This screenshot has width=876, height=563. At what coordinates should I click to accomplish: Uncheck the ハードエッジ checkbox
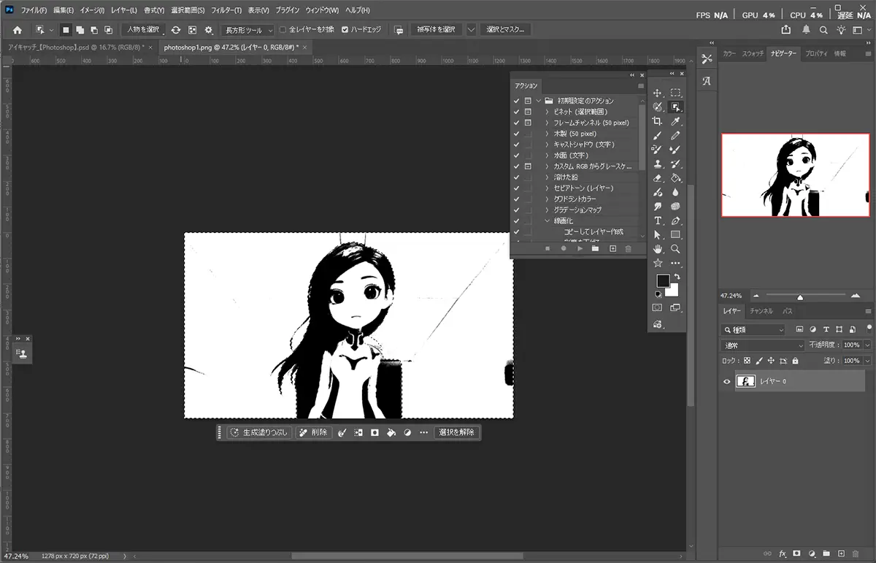(345, 30)
